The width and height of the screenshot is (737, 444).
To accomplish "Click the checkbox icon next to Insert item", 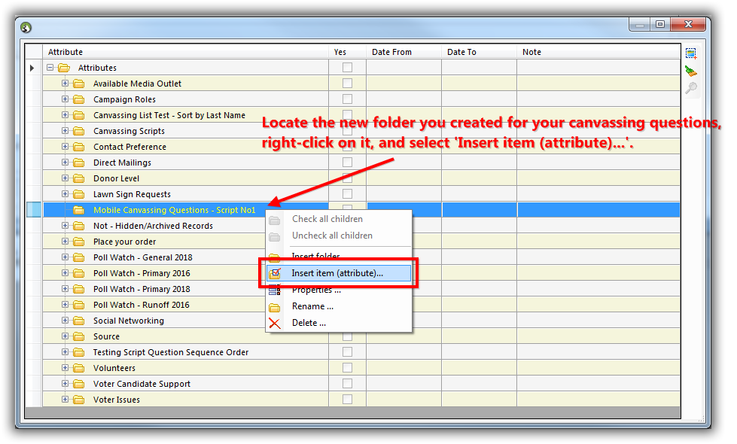I will (x=275, y=273).
